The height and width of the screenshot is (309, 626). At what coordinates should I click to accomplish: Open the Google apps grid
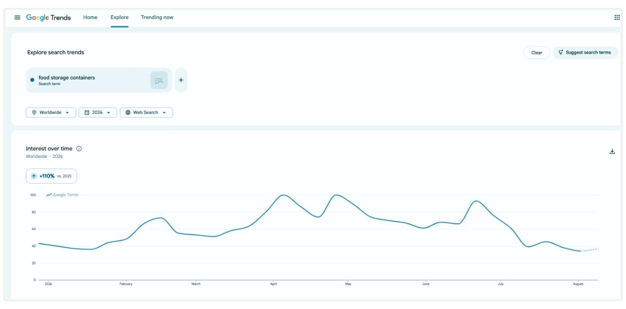point(617,18)
